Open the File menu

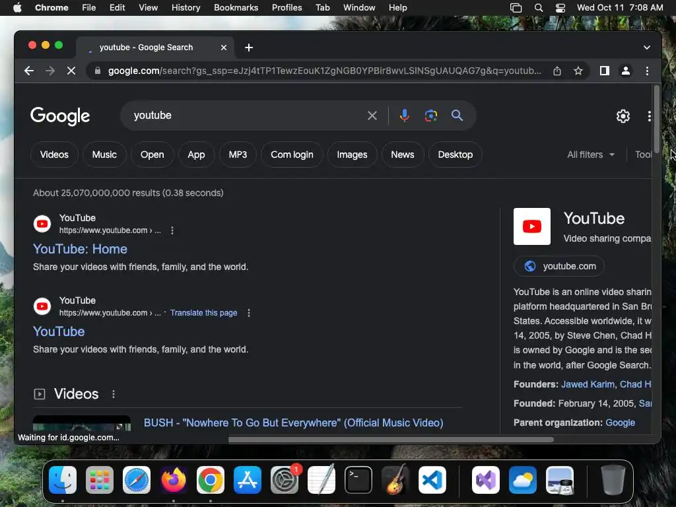(x=89, y=8)
